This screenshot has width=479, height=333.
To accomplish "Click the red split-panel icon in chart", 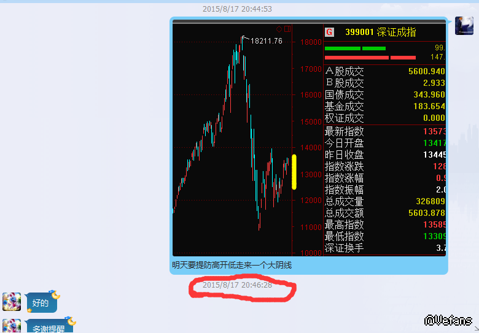I will (x=287, y=29).
